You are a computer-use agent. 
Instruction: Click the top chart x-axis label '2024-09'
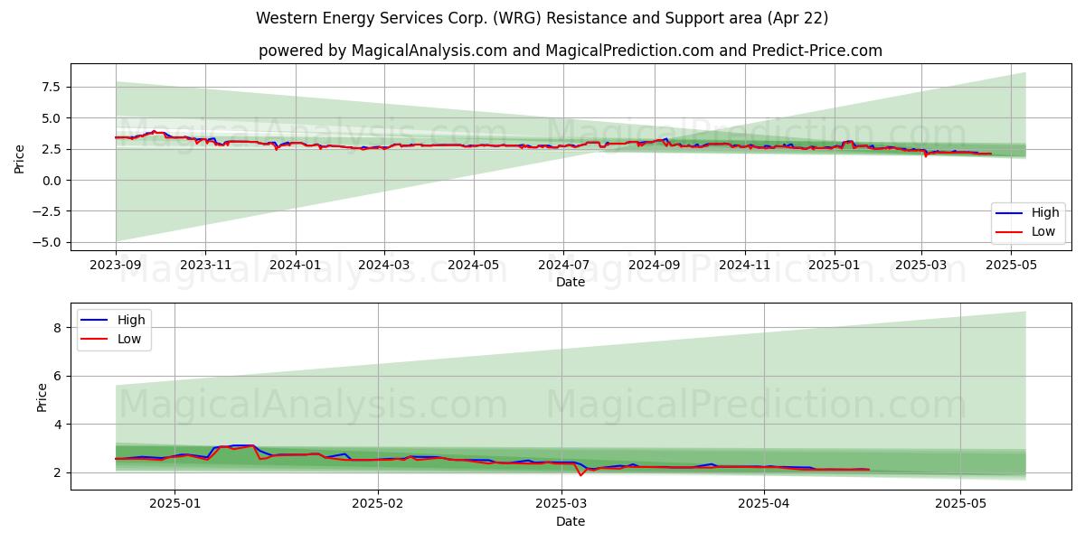[x=655, y=266]
